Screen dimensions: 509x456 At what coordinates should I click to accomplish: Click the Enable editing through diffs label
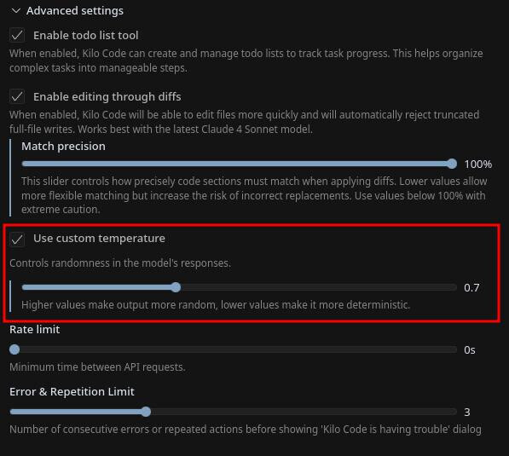tap(107, 96)
